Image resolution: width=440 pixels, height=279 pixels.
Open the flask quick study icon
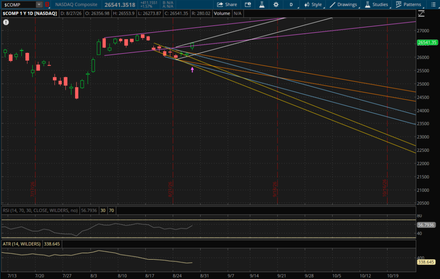coord(262,4)
